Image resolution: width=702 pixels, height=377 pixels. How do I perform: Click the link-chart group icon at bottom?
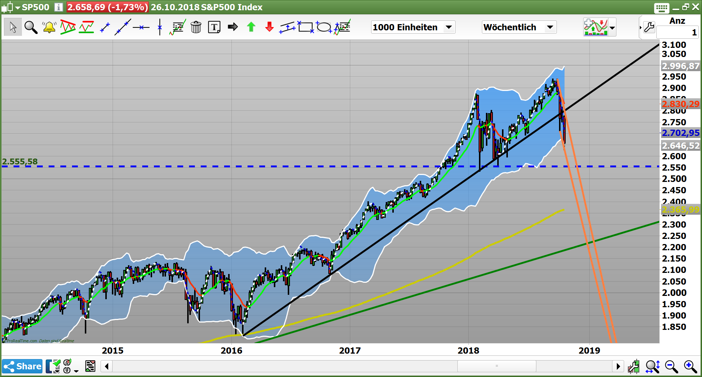[67, 366]
